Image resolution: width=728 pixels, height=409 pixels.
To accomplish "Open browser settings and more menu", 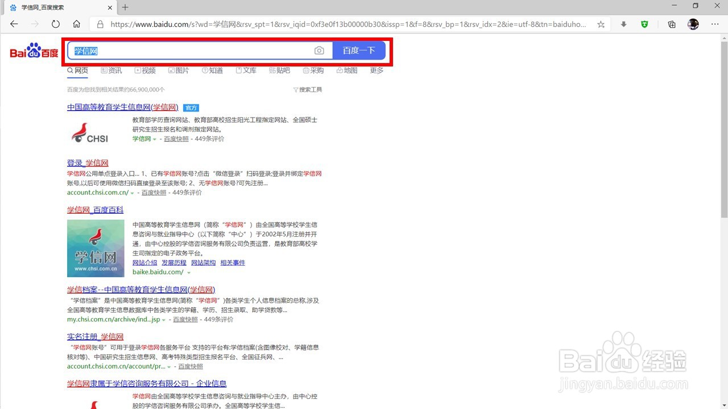I will point(715,24).
